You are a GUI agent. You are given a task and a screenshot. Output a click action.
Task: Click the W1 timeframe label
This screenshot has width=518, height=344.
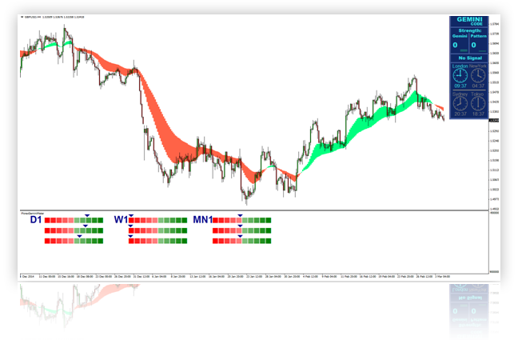(x=121, y=220)
